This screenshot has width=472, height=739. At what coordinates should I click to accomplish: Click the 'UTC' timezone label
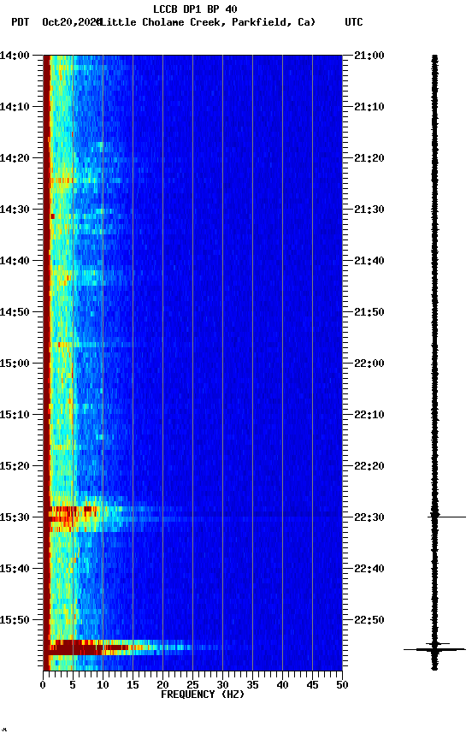click(x=354, y=22)
